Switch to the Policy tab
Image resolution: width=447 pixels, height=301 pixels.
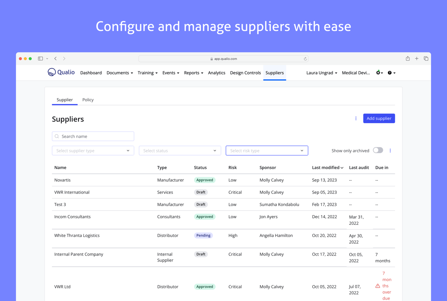(88, 100)
